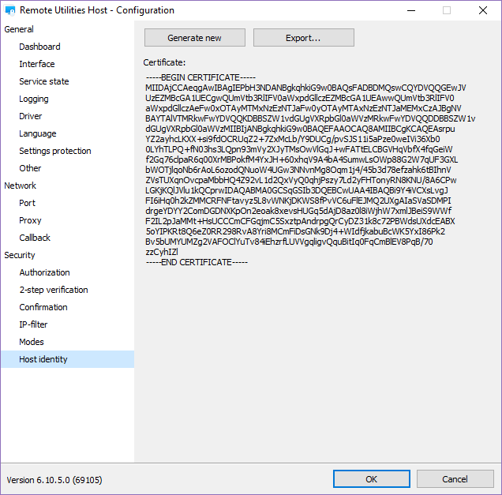Cancel the configuration dialog
This screenshot has height=495, width=502.
455,479
